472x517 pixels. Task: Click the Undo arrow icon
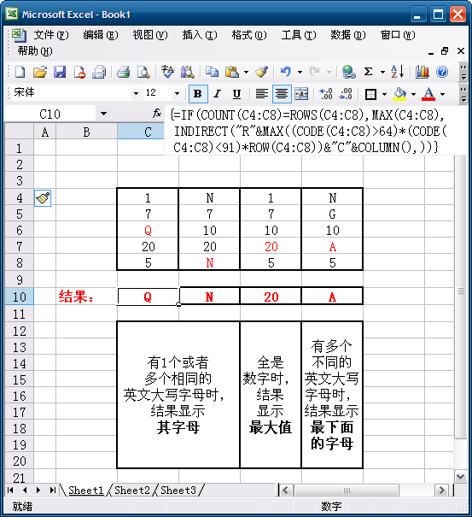pos(286,72)
